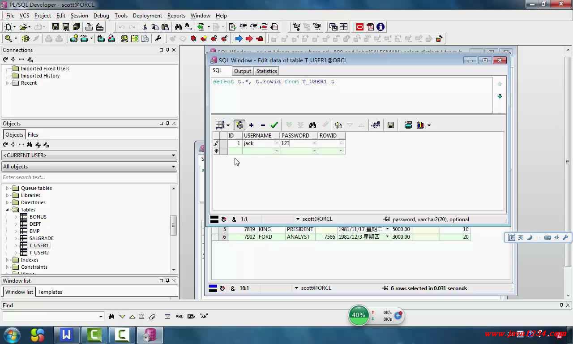Screen dimensions: 573x344
Task: Open the Session menu
Action: [x=79, y=15]
